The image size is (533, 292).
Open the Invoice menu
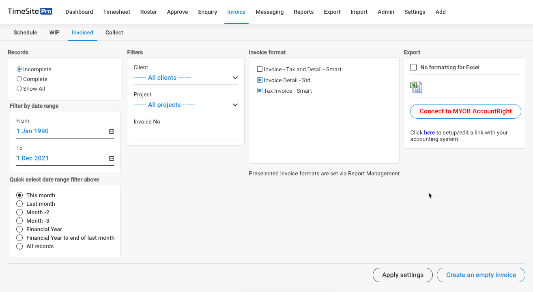point(236,12)
